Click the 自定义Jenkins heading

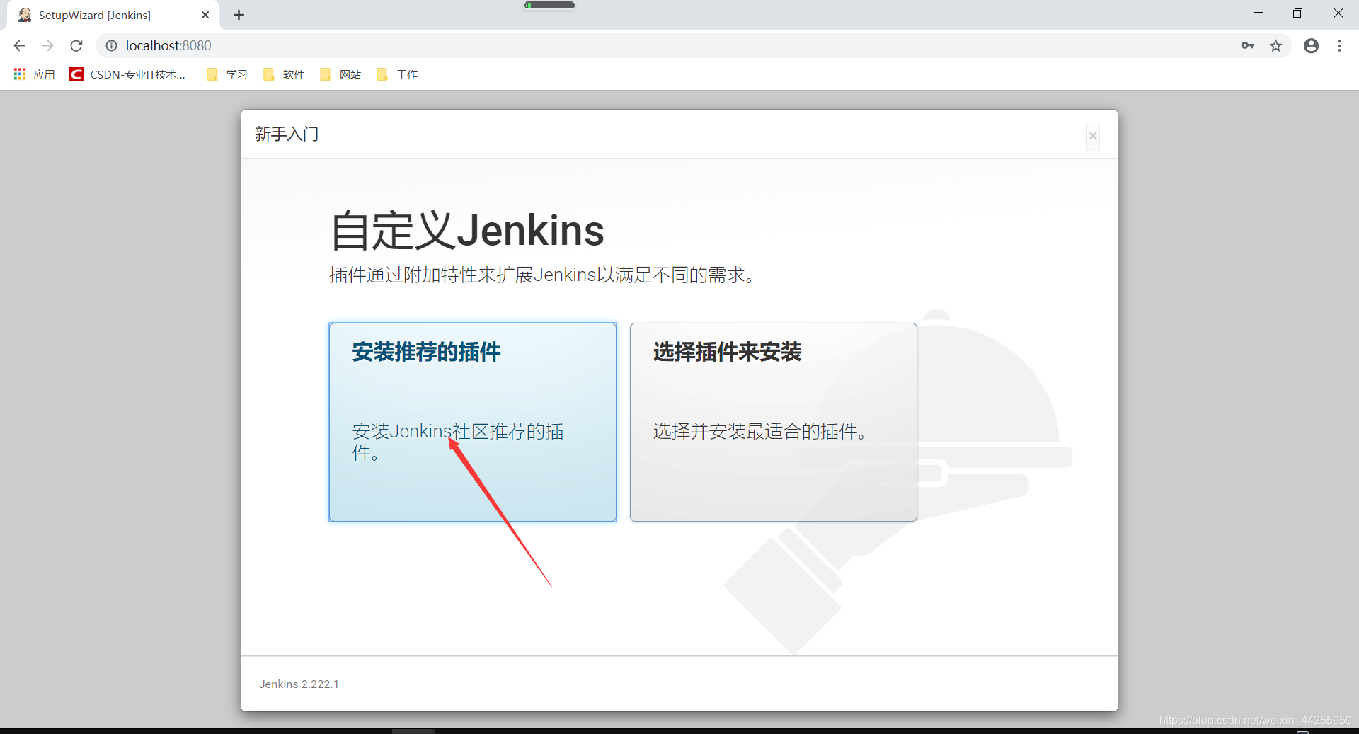pyautogui.click(x=467, y=231)
